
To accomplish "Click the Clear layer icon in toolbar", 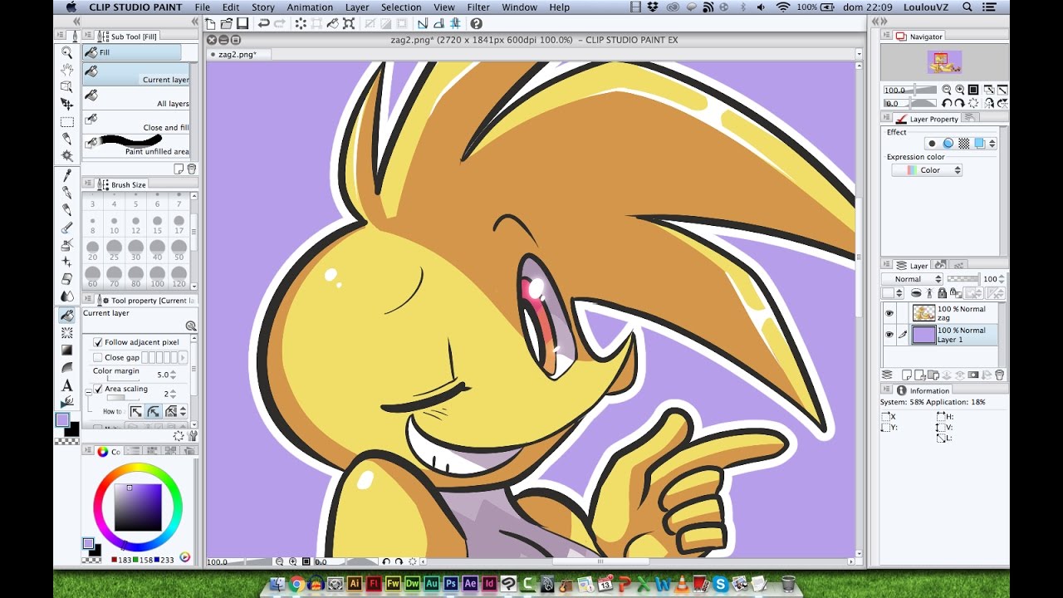I will point(301,24).
